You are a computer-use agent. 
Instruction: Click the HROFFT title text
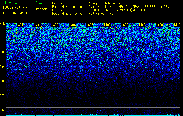18,2
